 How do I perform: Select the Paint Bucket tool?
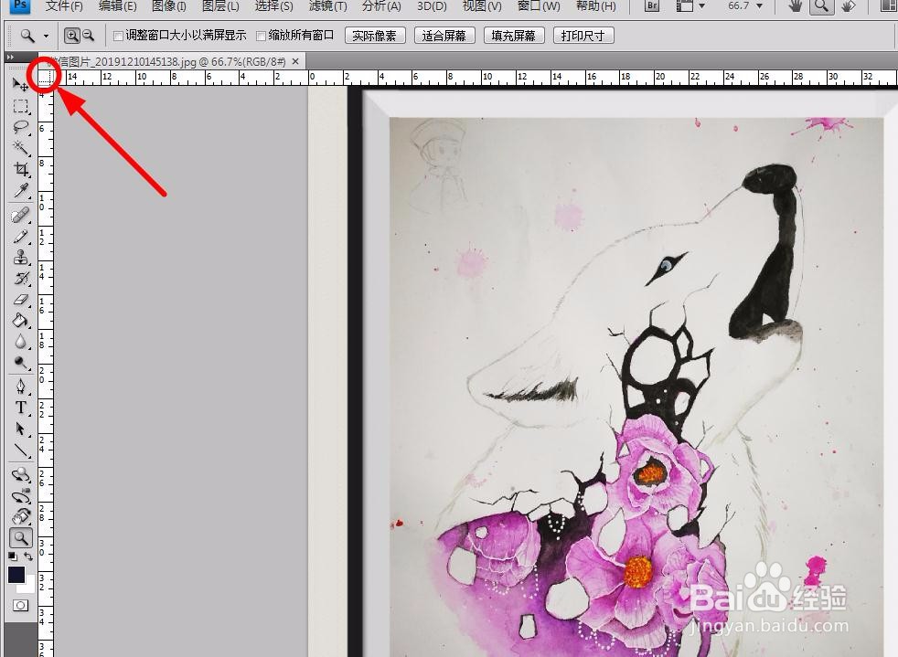[x=21, y=320]
